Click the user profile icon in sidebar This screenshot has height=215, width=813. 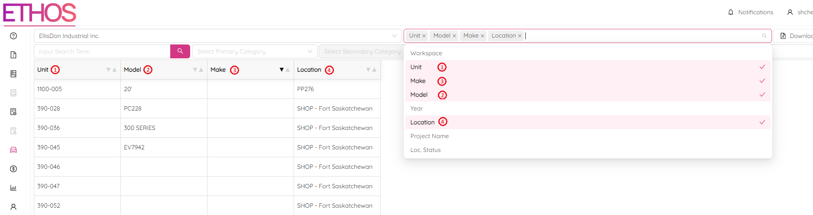pyautogui.click(x=13, y=207)
